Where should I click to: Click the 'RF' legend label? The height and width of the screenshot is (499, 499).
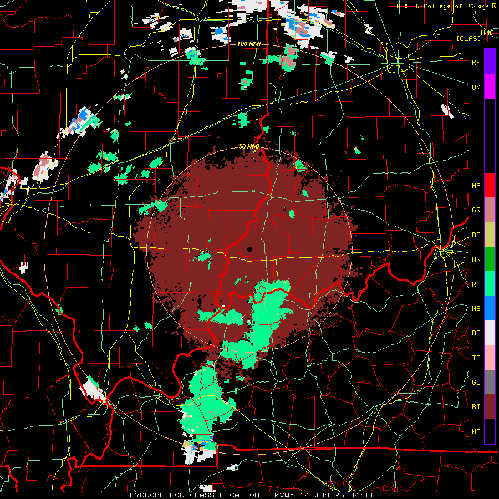pos(476,62)
